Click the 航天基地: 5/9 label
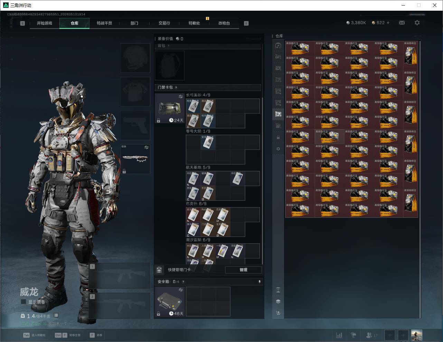 [x=198, y=167]
